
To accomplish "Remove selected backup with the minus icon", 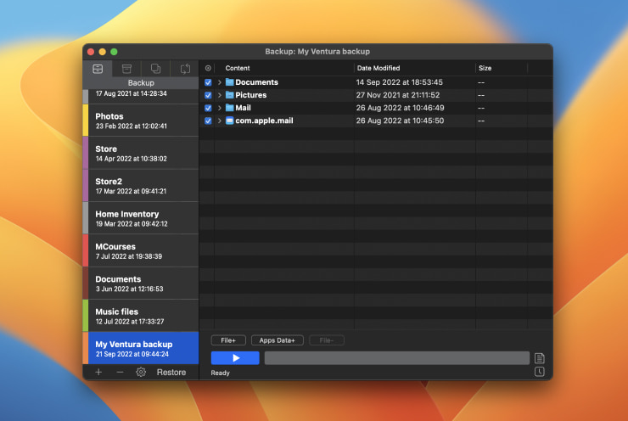I will point(120,372).
